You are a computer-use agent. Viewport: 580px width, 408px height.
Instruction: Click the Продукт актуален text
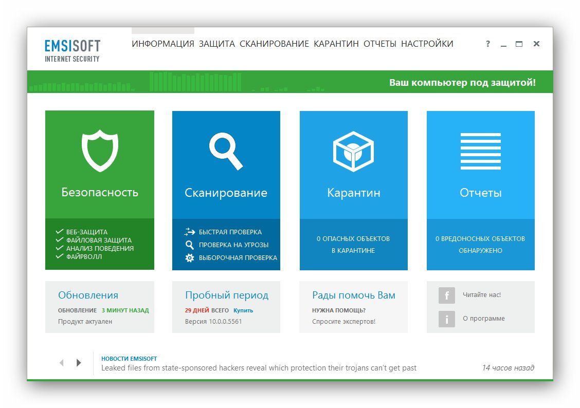click(x=85, y=322)
